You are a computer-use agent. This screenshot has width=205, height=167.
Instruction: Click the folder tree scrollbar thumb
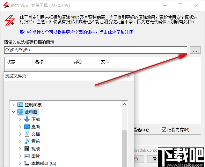tap(124, 149)
